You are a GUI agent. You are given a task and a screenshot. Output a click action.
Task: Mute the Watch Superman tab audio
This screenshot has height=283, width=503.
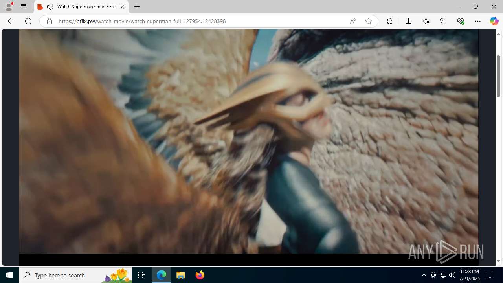tap(50, 7)
